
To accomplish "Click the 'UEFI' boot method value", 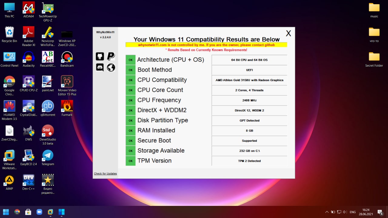I will click(249, 70).
